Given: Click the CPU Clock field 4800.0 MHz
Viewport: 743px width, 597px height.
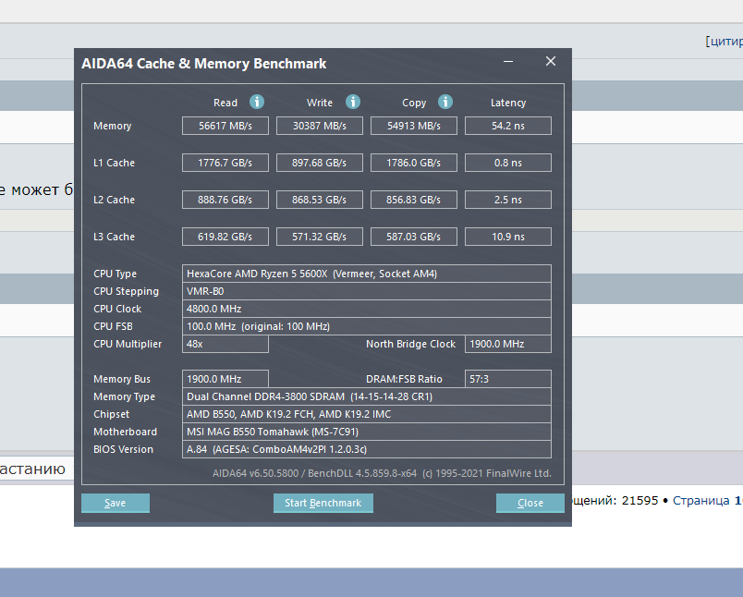Looking at the screenshot, I should 367,309.
